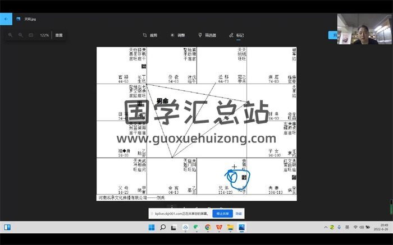This screenshot has width=393, height=245.
Task: Click the Photos app taskbar icon
Action: point(241,227)
